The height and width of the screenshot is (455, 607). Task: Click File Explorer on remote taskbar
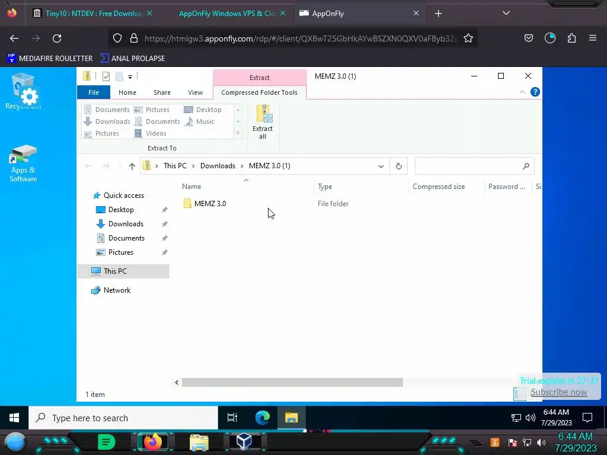pos(292,418)
